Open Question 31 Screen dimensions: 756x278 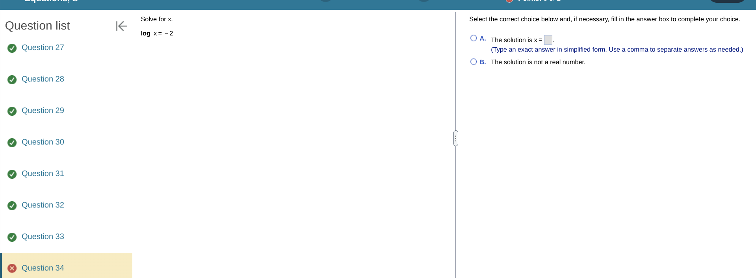tap(43, 173)
